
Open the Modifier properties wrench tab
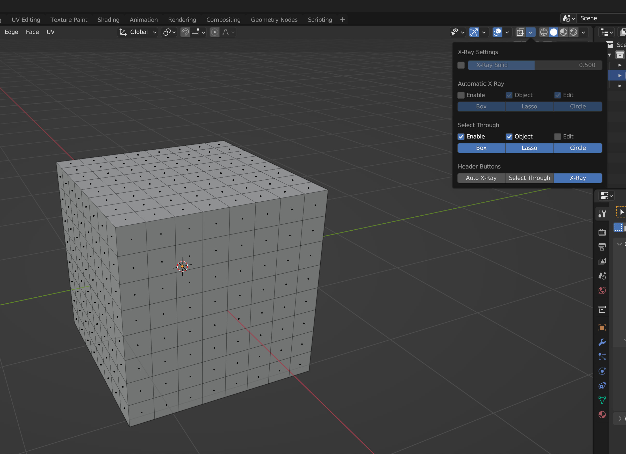click(602, 342)
